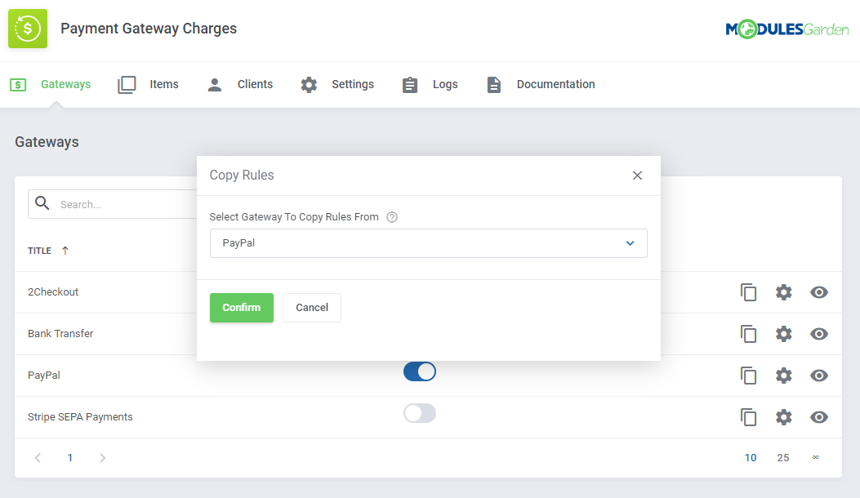Click the Items stacked pages icon
The width and height of the screenshot is (860, 498).
pos(127,85)
